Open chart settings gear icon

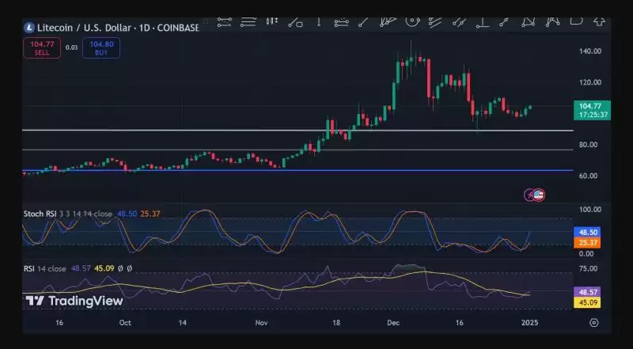(593, 322)
